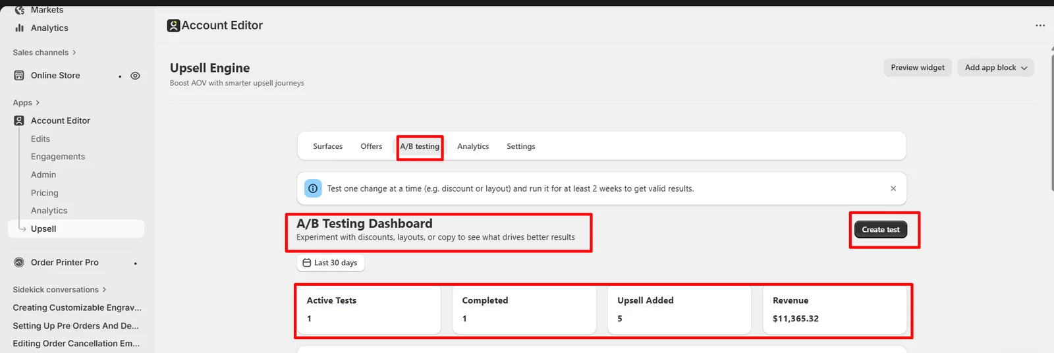Open the Markets globe icon
This screenshot has height=353, width=1054.
(x=19, y=10)
